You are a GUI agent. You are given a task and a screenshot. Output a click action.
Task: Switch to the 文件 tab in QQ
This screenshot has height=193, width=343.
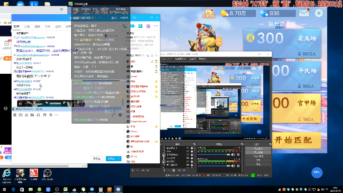pos(48,27)
